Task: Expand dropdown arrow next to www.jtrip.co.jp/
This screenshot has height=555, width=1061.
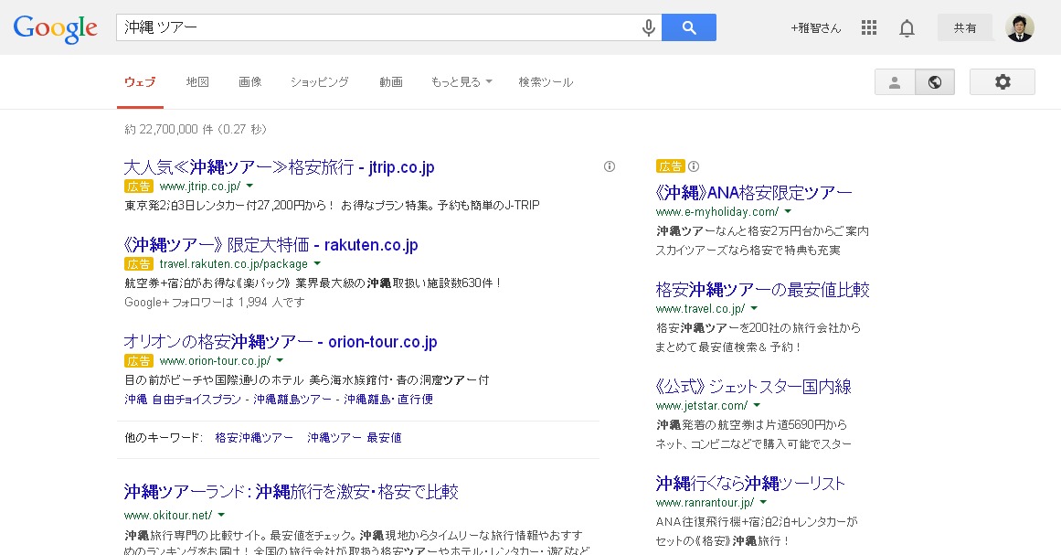Action: [x=249, y=187]
